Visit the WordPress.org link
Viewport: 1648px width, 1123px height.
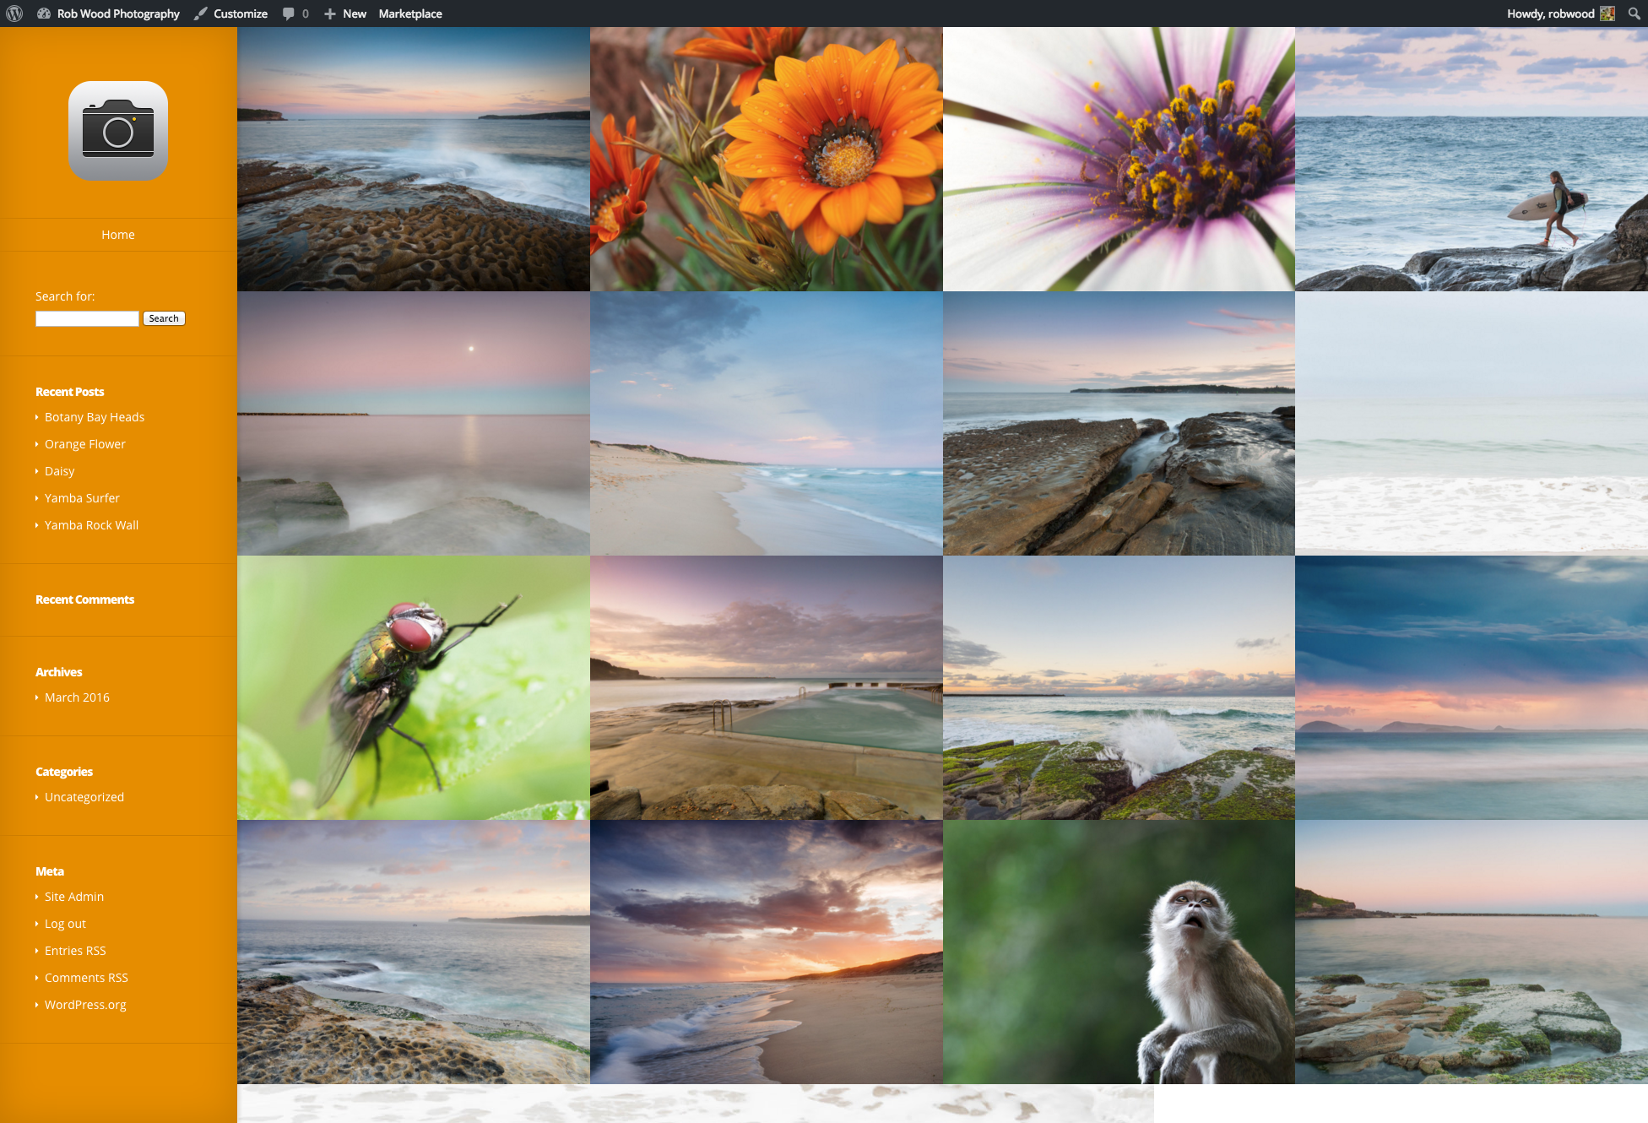[x=85, y=1005]
